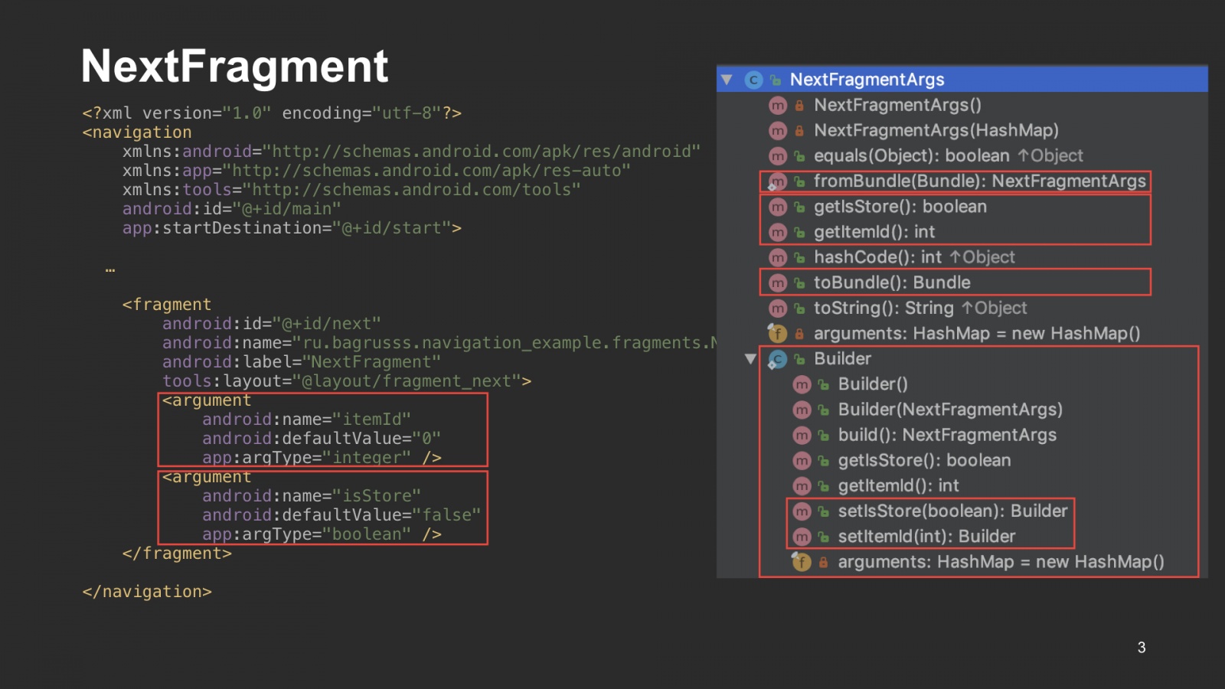Click the class icon beside Builder
This screenshot has height=689, width=1225.
[778, 359]
